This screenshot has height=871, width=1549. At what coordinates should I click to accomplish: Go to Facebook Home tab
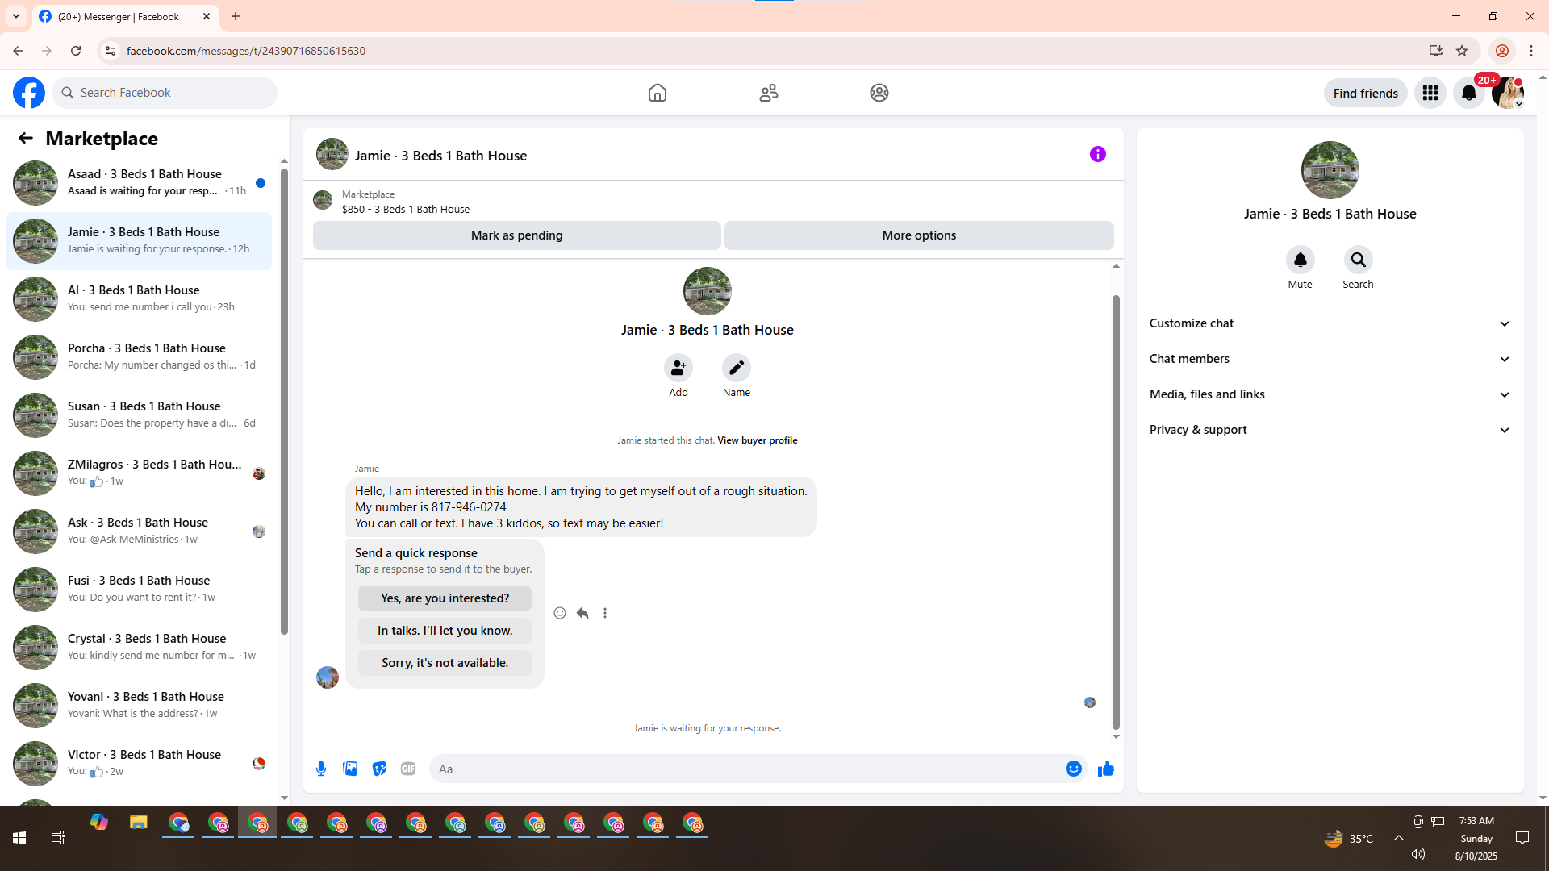[x=657, y=93]
